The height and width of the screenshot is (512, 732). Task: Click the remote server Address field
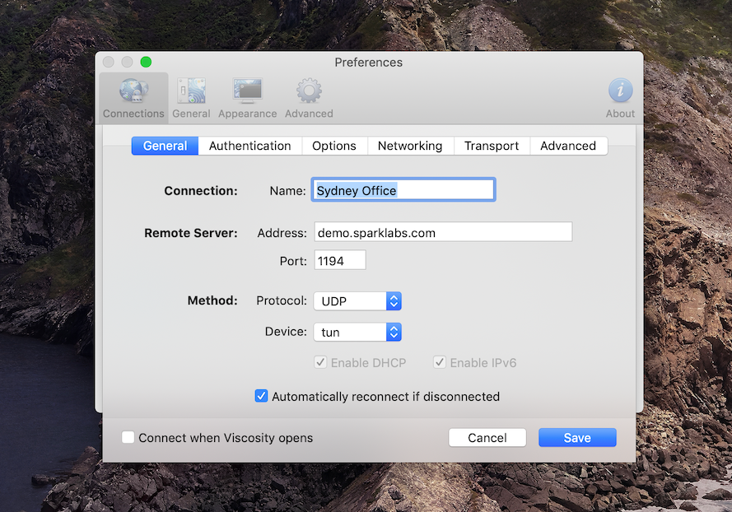(x=443, y=233)
